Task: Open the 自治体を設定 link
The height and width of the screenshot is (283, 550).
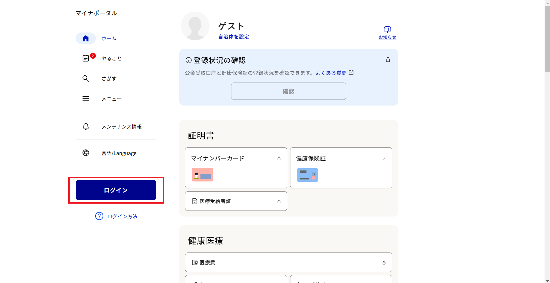Action: pyautogui.click(x=233, y=37)
